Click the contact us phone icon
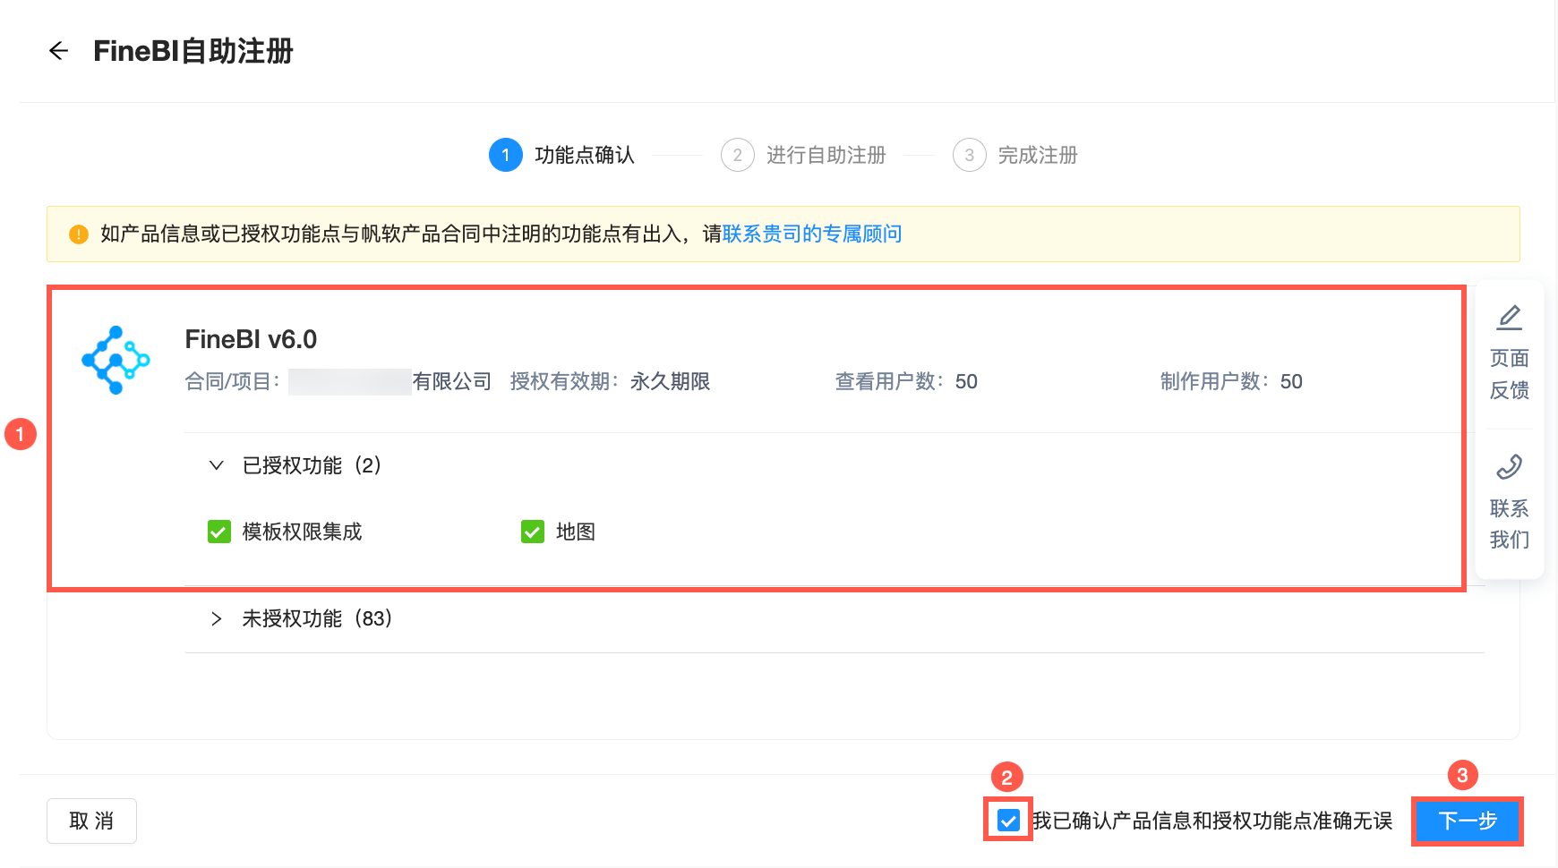The image size is (1558, 868). coord(1510,466)
